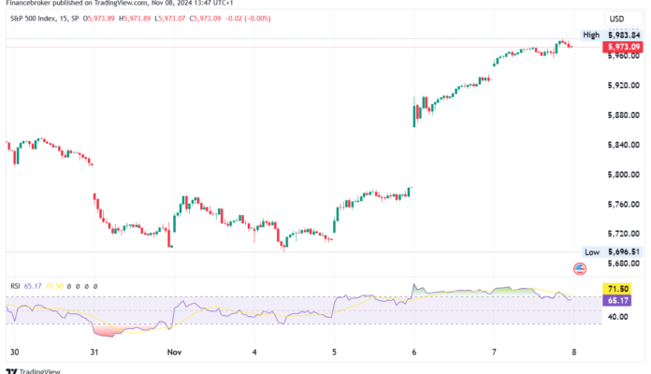Click the TradingView logo at bottom left
Viewport: 651px width, 374px height.
(x=34, y=371)
